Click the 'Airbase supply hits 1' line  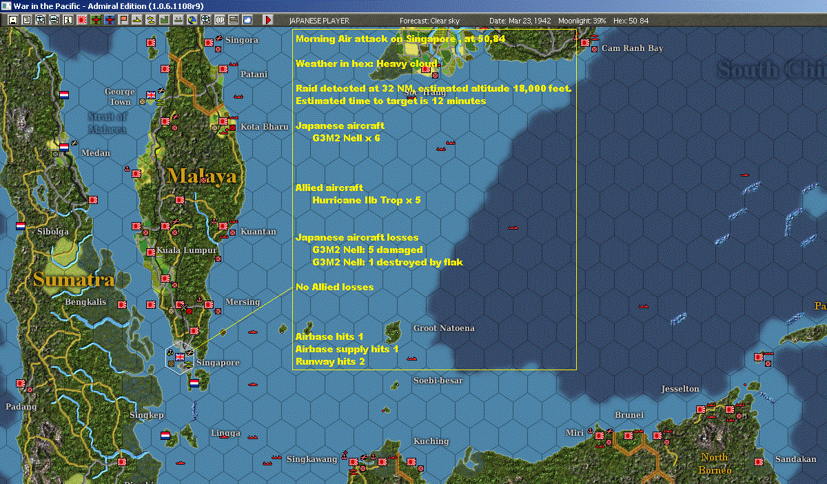point(347,349)
